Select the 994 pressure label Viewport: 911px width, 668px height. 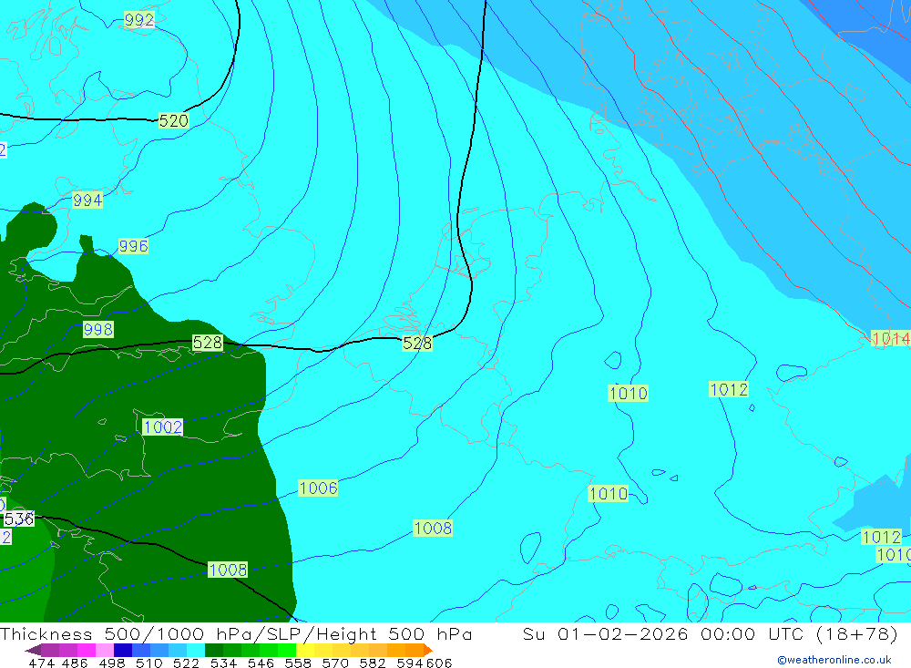[x=87, y=200]
